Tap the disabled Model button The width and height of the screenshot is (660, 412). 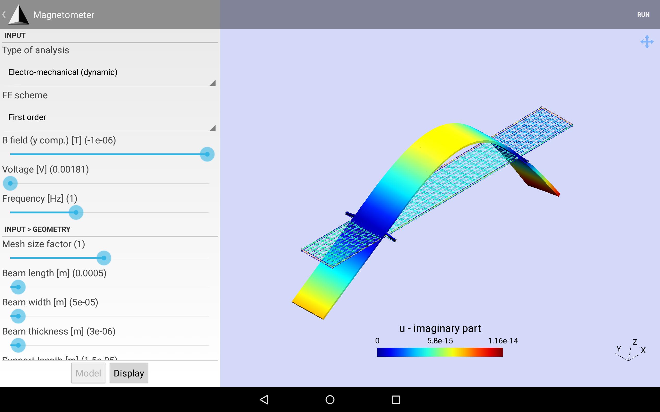tap(88, 373)
